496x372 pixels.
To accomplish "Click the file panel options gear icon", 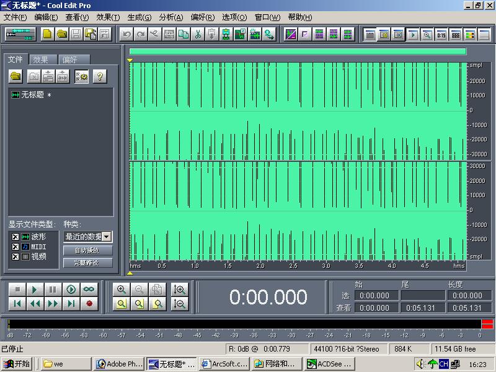I will point(82,76).
